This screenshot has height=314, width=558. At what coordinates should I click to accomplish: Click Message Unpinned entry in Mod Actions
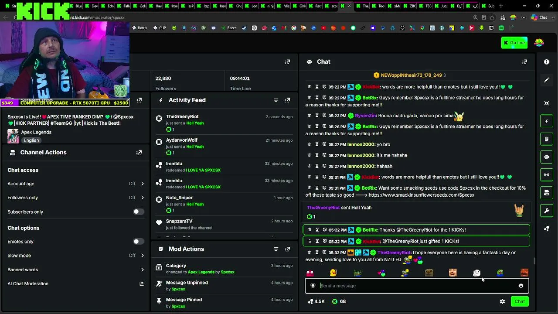pyautogui.click(x=224, y=286)
